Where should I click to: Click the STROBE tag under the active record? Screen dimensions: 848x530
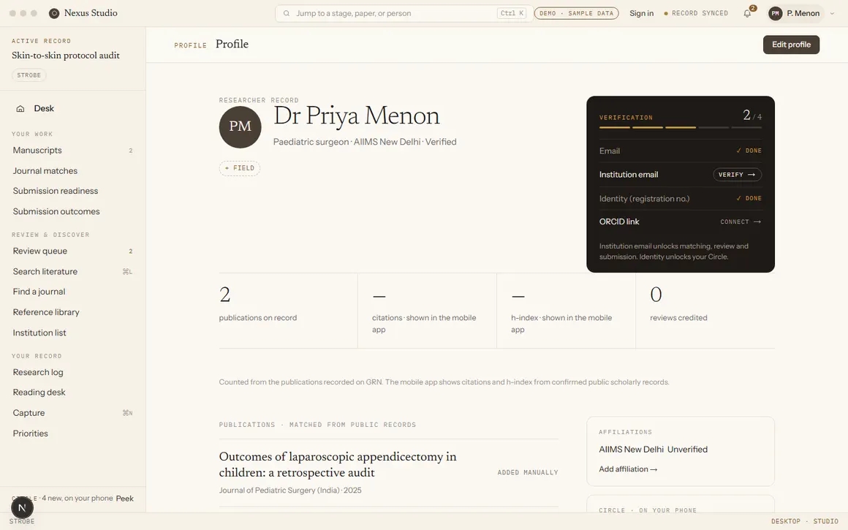29,75
